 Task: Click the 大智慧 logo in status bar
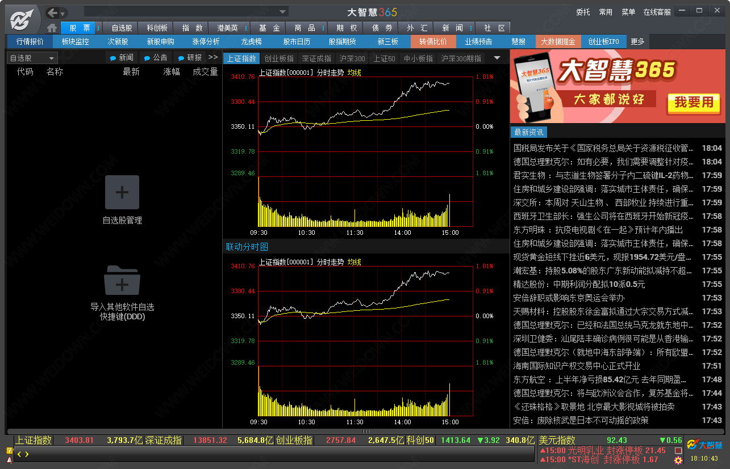pos(704,445)
